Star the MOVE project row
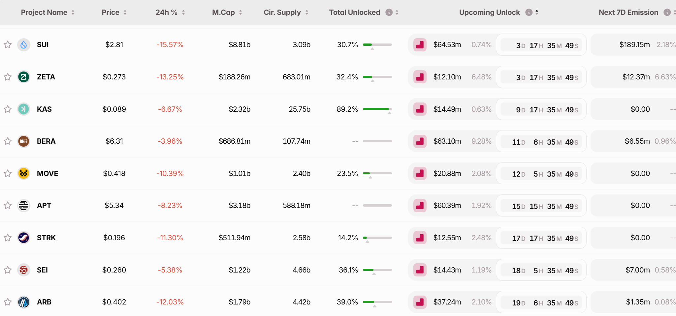The height and width of the screenshot is (316, 676). (x=8, y=173)
